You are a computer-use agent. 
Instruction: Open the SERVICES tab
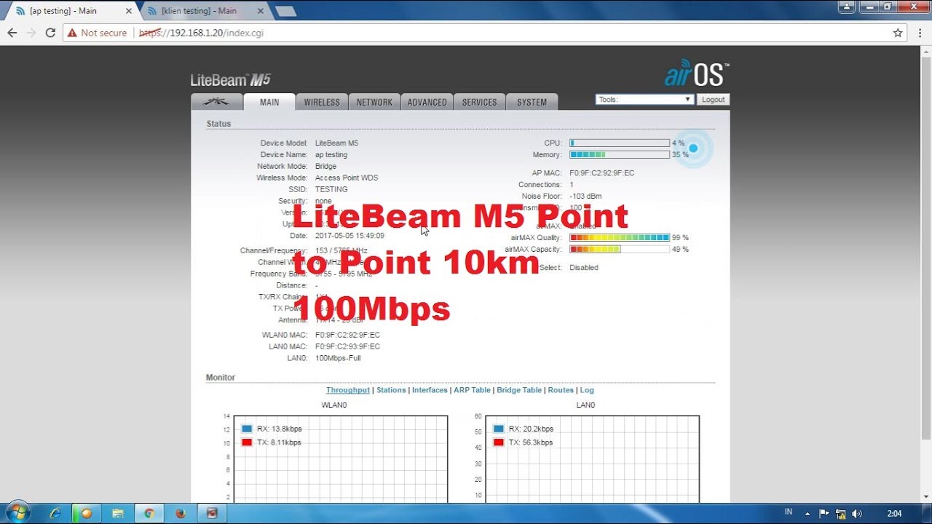479,102
